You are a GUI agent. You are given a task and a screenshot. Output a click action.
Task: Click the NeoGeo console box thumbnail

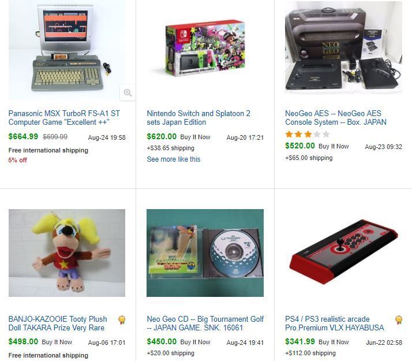click(344, 47)
